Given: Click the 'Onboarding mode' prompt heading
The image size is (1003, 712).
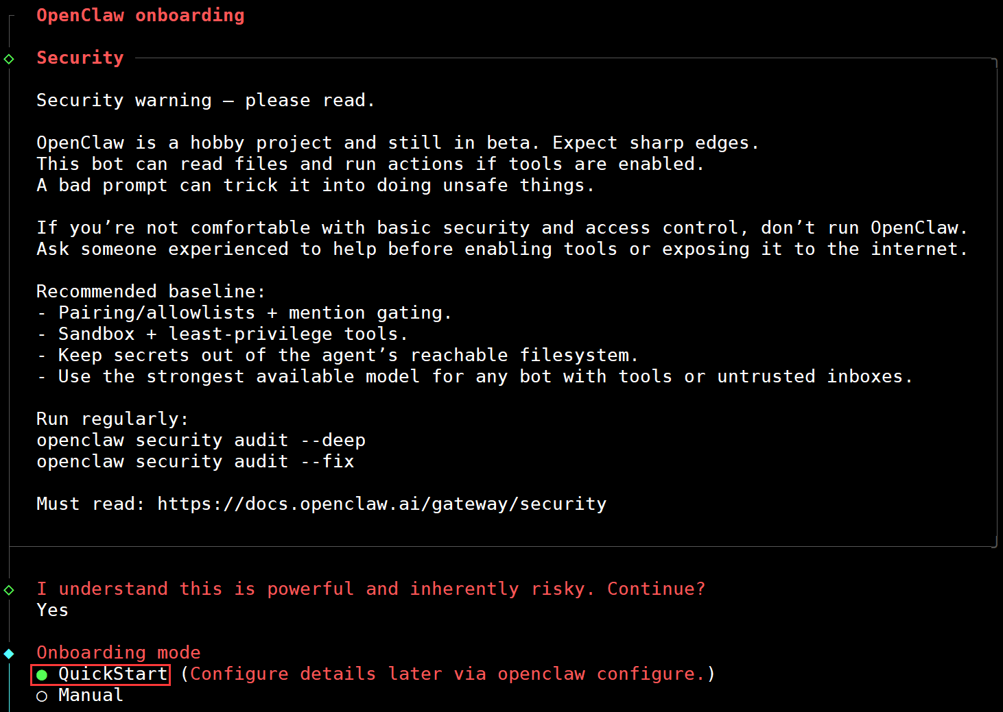Looking at the screenshot, I should (118, 653).
